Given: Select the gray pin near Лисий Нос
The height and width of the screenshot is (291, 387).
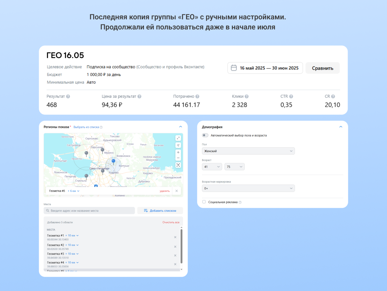Looking at the screenshot, I should point(86,154).
